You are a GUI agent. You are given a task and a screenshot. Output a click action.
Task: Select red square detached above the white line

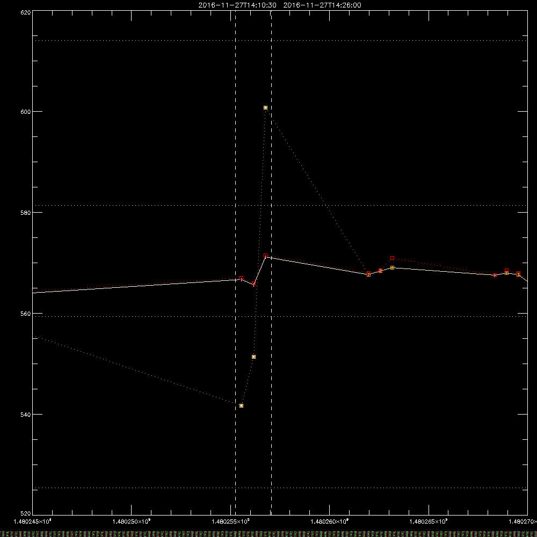point(392,258)
